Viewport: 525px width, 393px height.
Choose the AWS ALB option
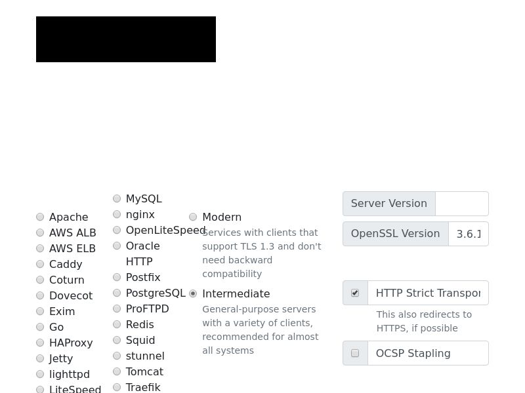click(40, 233)
